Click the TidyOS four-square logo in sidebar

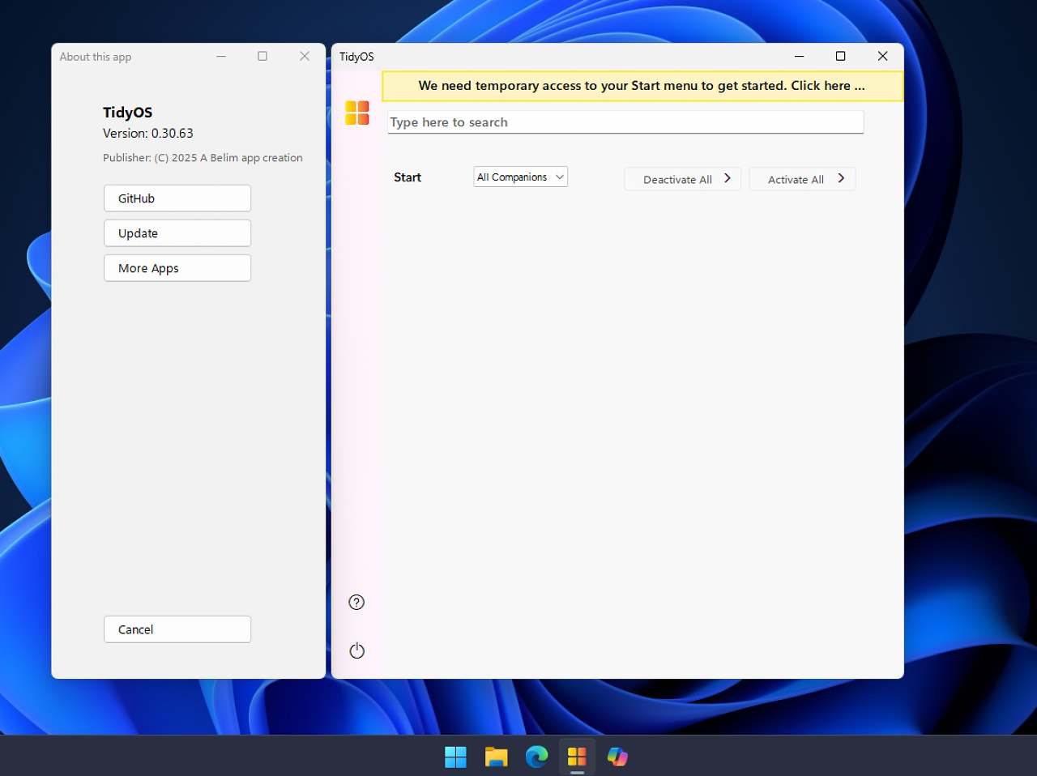[x=356, y=113]
